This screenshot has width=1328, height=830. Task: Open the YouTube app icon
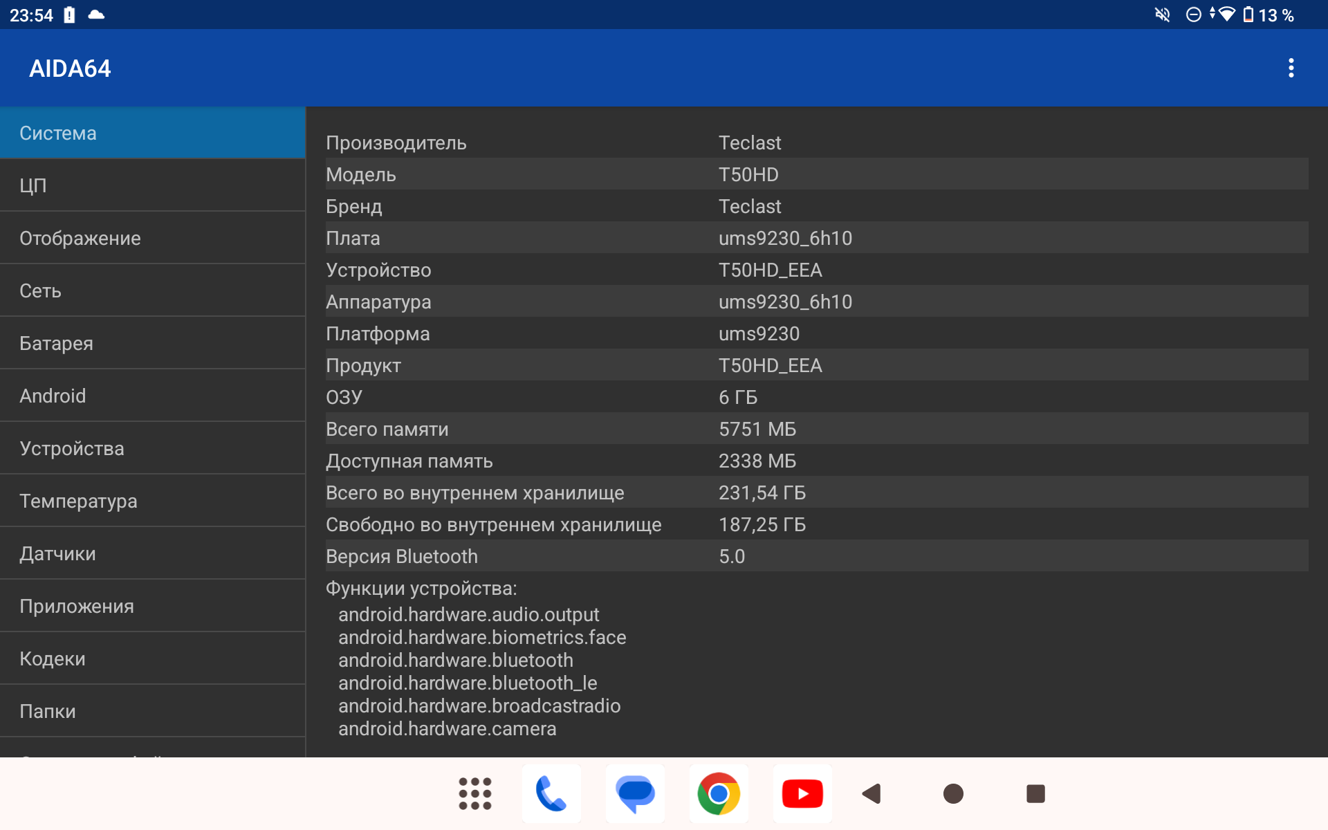[x=802, y=793]
